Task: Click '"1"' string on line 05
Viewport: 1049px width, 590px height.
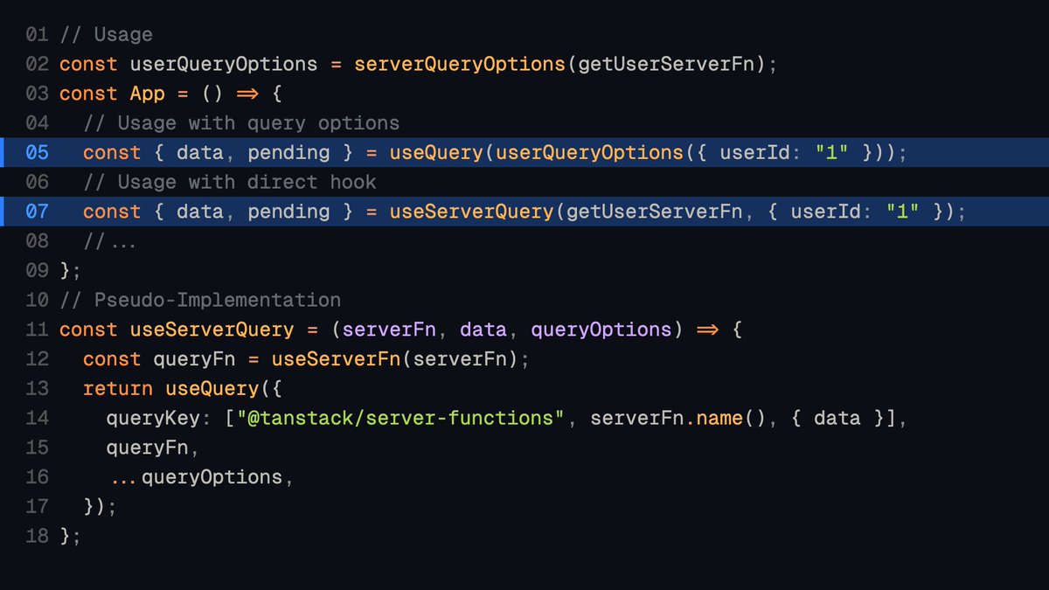Action: click(831, 153)
